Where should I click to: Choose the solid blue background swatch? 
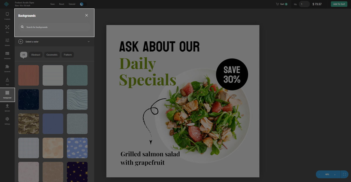[x=53, y=124]
